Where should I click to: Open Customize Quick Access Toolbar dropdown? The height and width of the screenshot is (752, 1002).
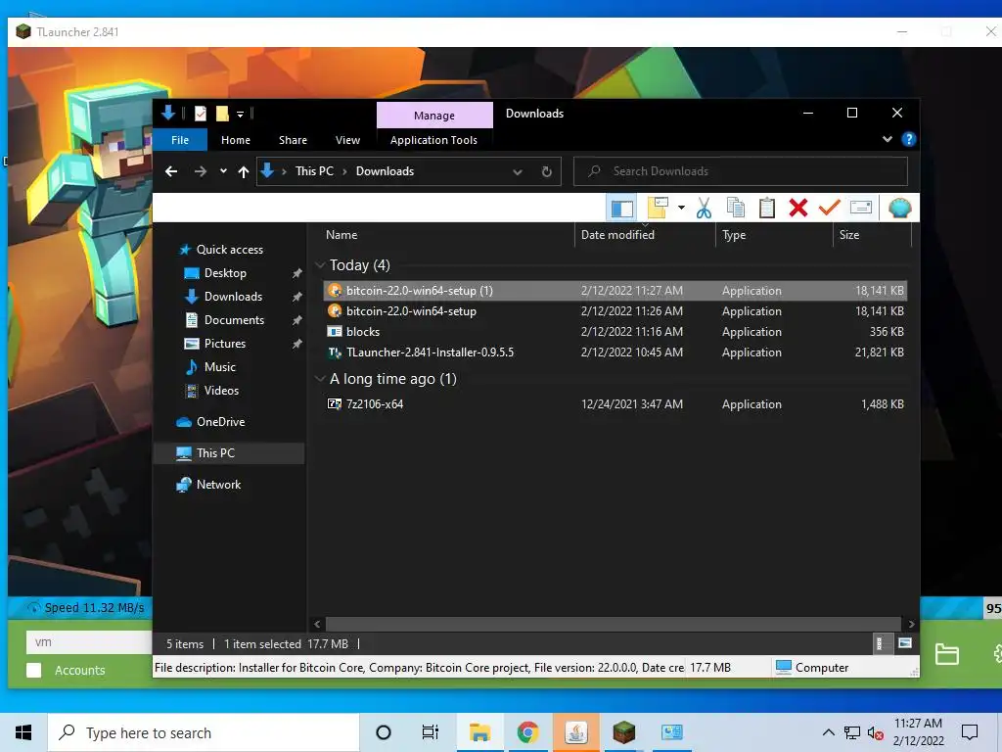pyautogui.click(x=241, y=115)
